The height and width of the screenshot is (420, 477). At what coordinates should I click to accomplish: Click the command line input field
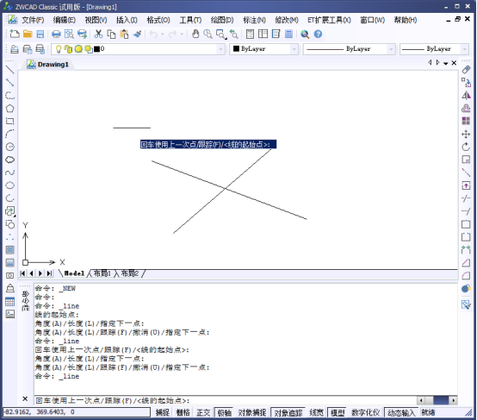pos(225,400)
